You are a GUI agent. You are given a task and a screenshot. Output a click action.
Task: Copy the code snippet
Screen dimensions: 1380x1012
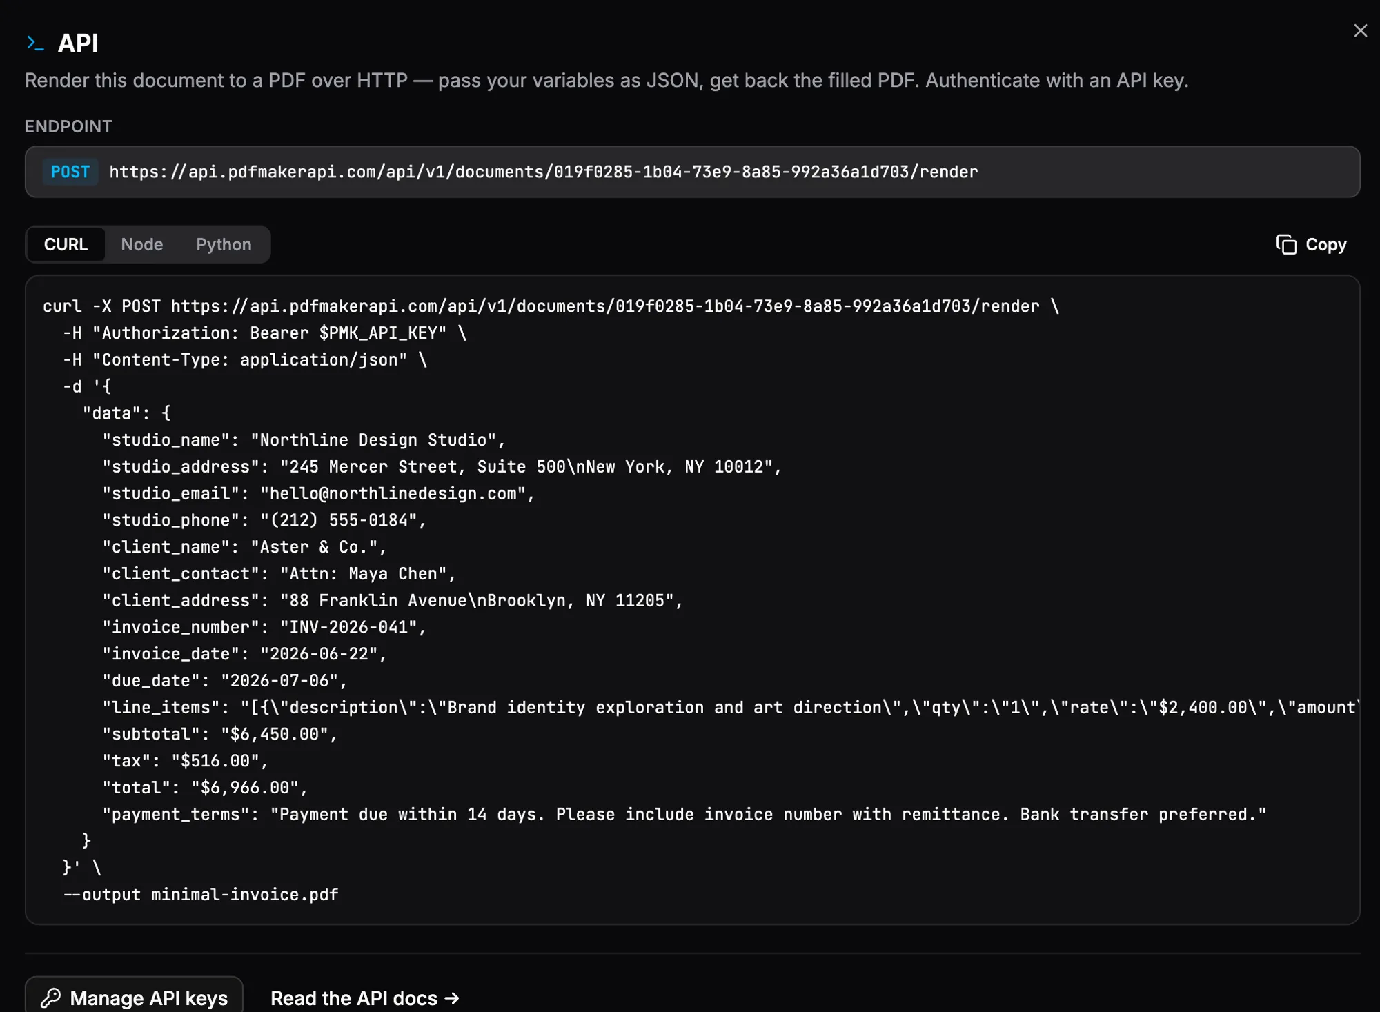pos(1311,244)
